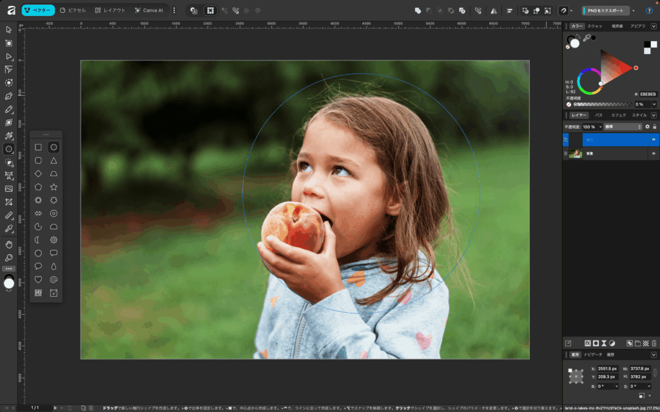Toggle visibility of the selected ellipse layer
Image resolution: width=660 pixels, height=412 pixels.
pos(654,139)
